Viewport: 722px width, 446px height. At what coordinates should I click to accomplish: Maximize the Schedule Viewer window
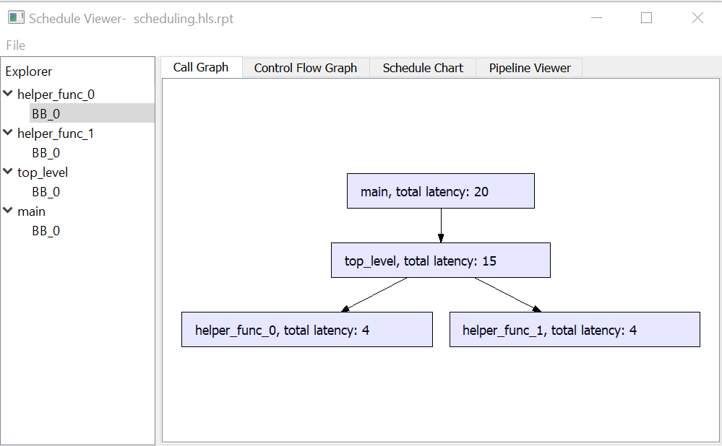[646, 18]
